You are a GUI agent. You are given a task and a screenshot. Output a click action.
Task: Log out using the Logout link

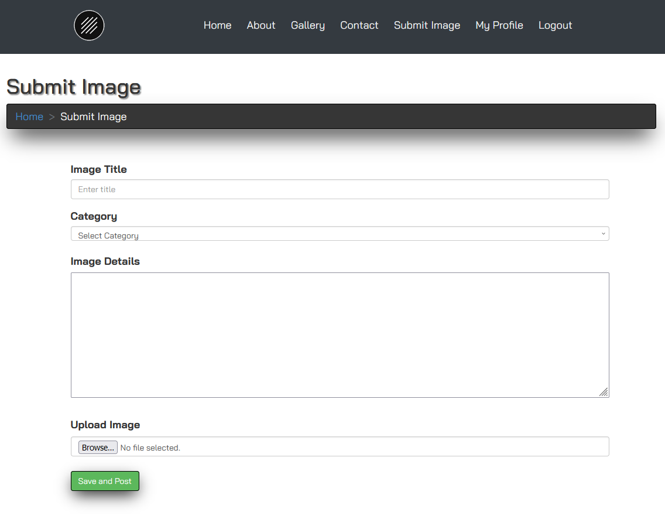(555, 25)
